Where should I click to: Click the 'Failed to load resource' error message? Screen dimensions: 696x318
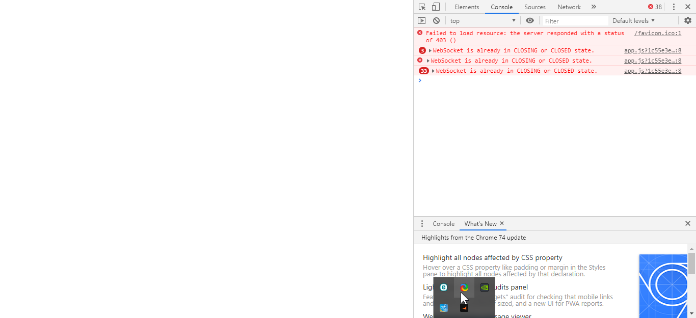pos(525,37)
